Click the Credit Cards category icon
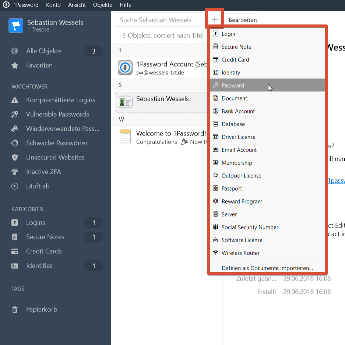Screen dimensions: 345x345 (x=15, y=251)
